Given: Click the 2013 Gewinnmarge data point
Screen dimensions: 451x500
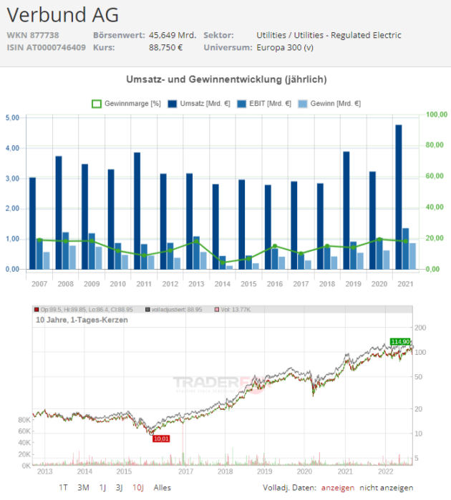Looking at the screenshot, I should pos(196,241).
